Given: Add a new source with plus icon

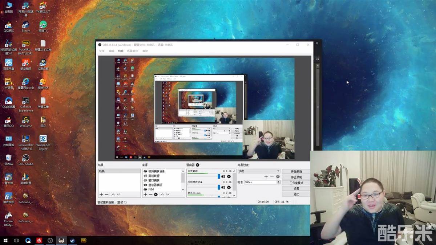Looking at the screenshot, I should (145, 195).
